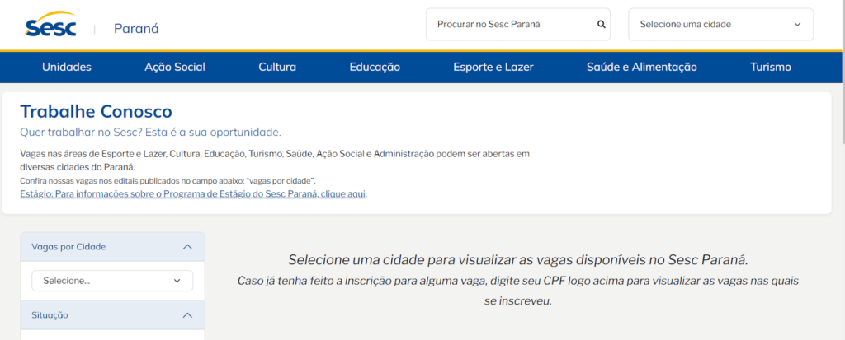Open the Saúde e Alimentação menu

[642, 68]
